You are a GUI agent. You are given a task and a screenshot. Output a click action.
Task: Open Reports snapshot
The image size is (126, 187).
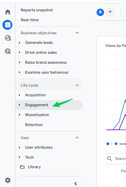[x=37, y=10]
